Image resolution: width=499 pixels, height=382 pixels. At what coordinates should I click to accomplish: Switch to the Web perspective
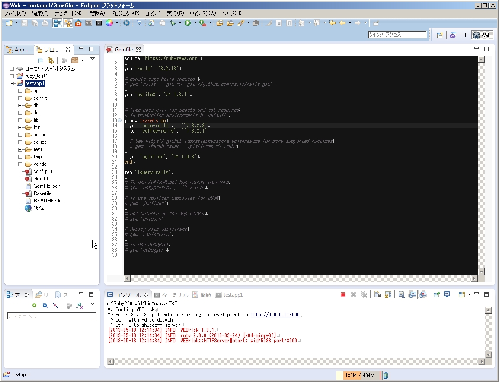pos(482,35)
